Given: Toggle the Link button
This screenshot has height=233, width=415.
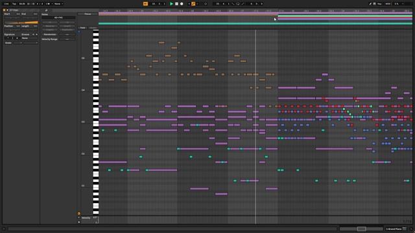Looking at the screenshot, I should click(6, 4).
